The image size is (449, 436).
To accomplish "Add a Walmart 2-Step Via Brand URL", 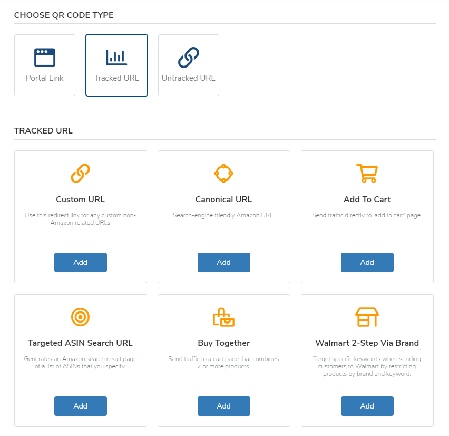I will (x=367, y=406).
